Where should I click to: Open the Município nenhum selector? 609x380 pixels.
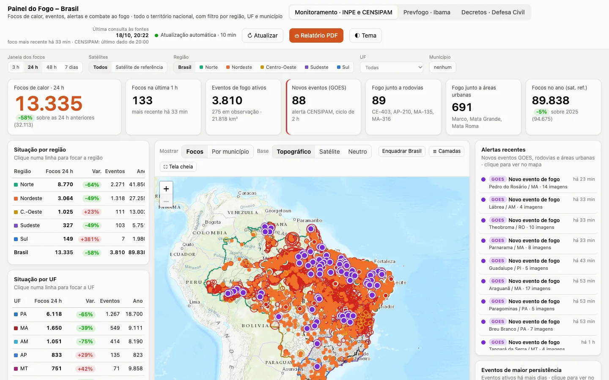[442, 67]
